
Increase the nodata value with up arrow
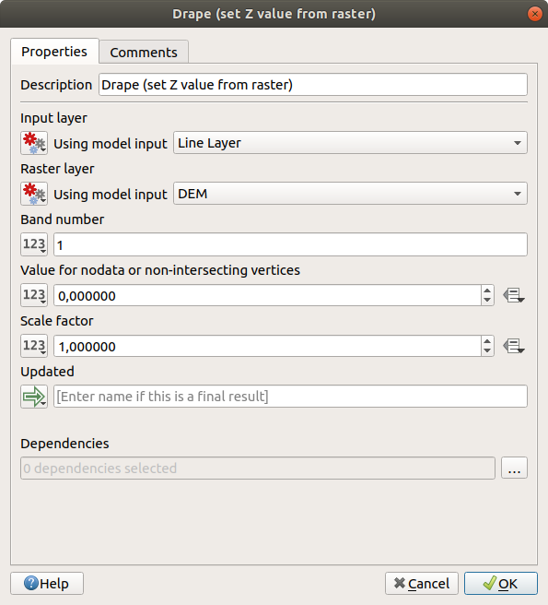tap(487, 291)
